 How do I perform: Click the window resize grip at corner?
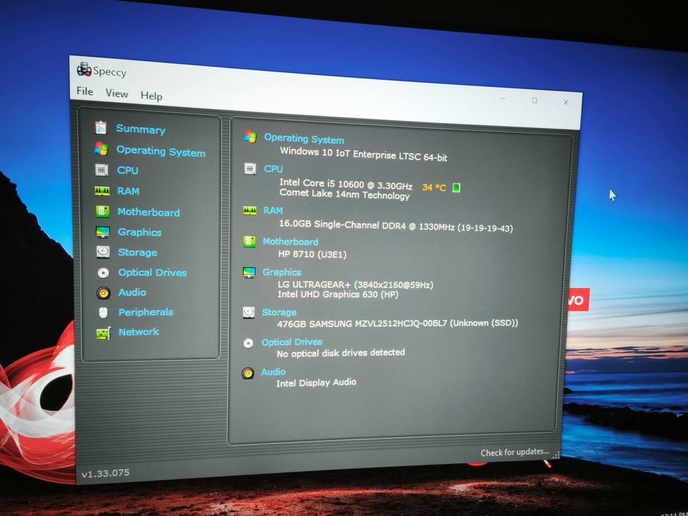(556, 455)
